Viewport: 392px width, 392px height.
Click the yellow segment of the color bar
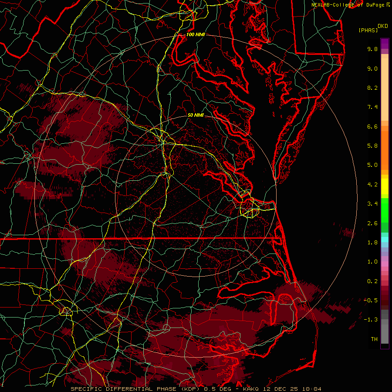pyautogui.click(x=385, y=186)
